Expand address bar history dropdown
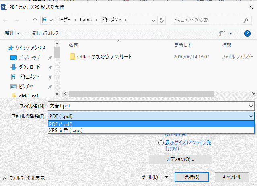This screenshot has height=186, width=257. [x=153, y=21]
